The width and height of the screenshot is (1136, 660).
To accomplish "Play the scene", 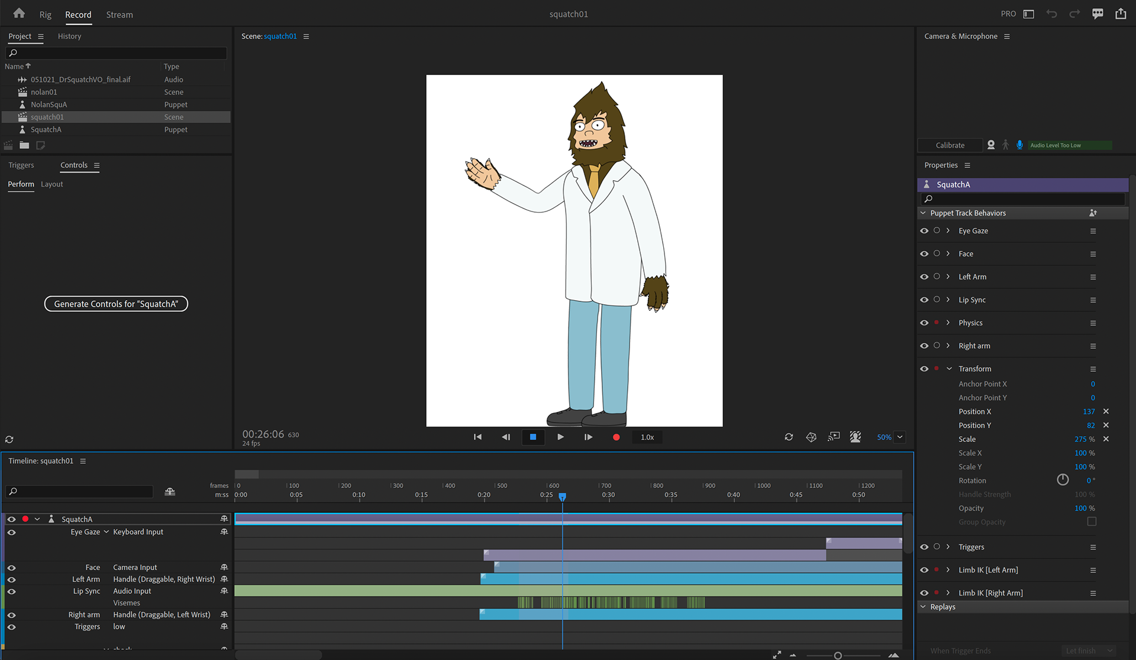I will 560,437.
